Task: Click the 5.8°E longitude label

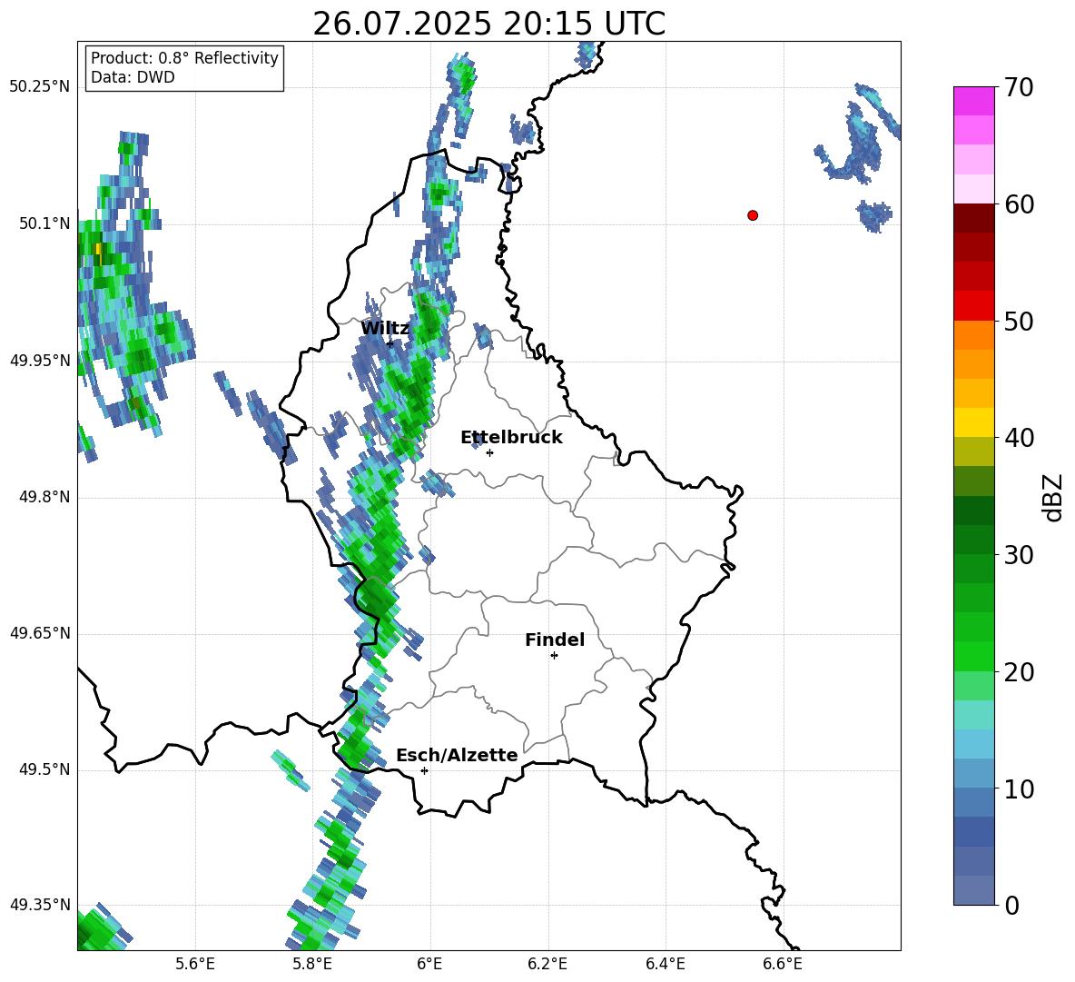Action: [312, 964]
